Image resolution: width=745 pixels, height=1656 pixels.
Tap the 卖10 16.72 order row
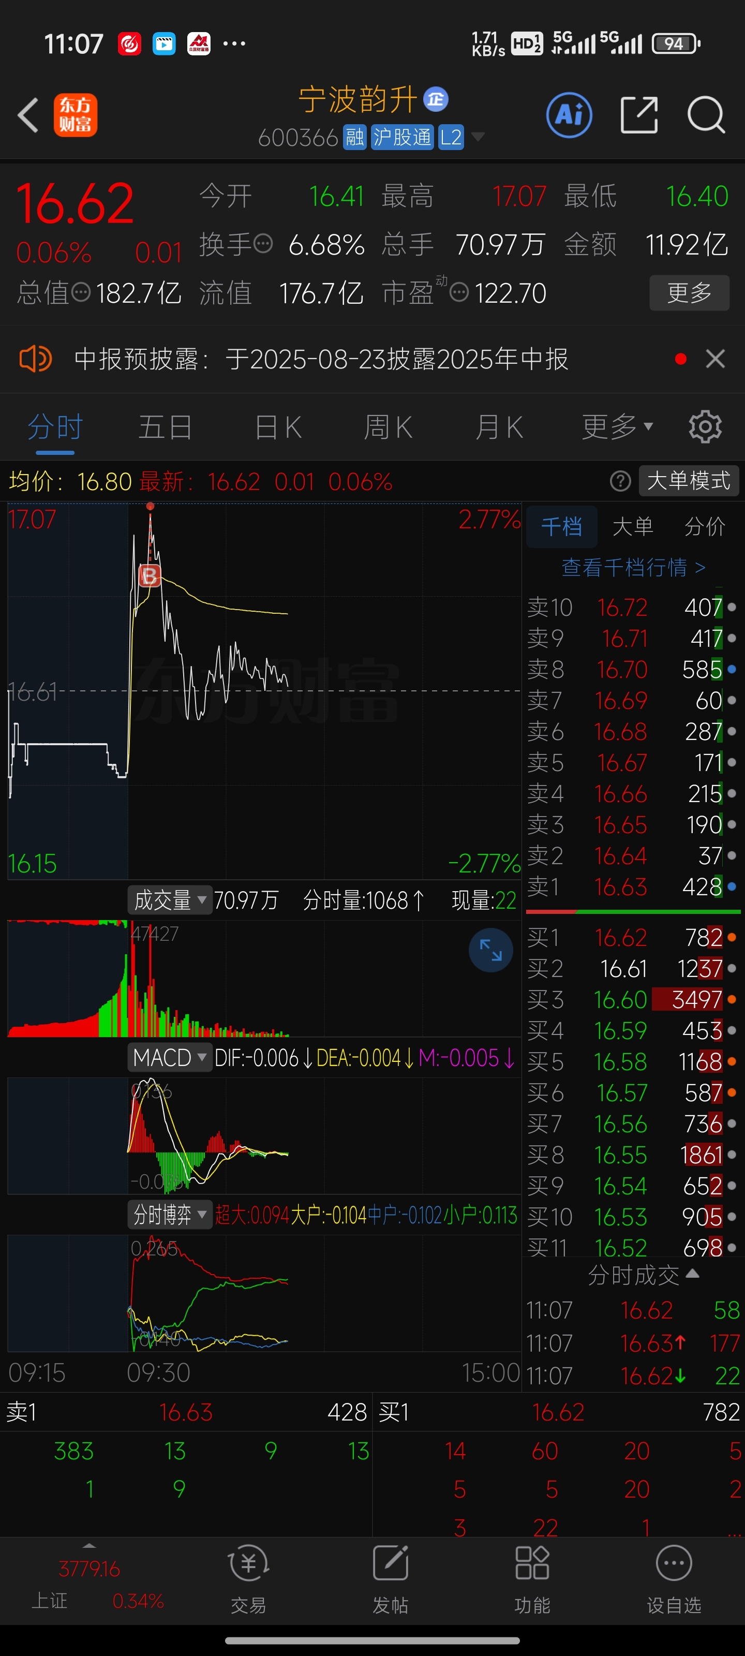[633, 608]
